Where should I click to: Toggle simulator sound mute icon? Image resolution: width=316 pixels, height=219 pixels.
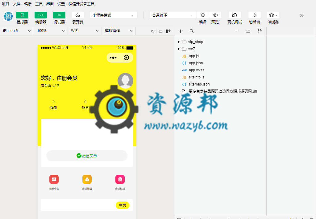pos(152,31)
